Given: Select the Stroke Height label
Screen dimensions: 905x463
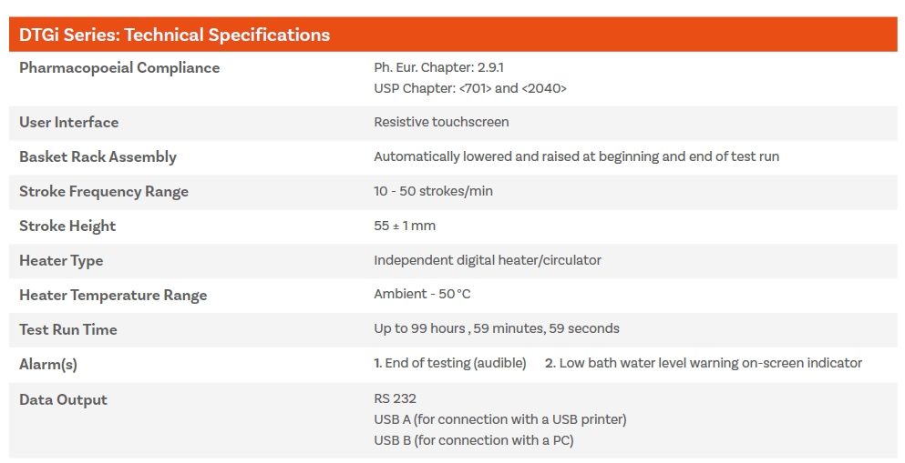Looking at the screenshot, I should coord(67,226).
